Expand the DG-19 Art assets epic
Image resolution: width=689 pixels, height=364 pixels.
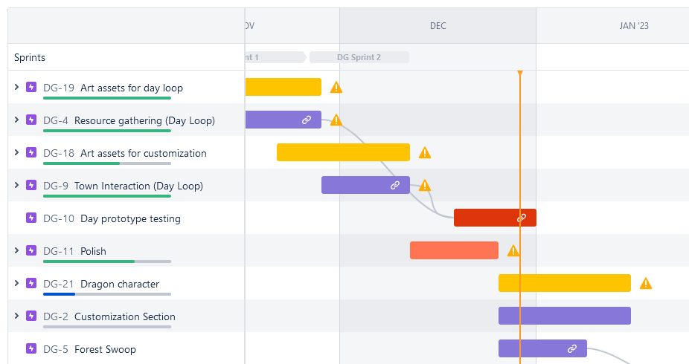pyautogui.click(x=16, y=88)
